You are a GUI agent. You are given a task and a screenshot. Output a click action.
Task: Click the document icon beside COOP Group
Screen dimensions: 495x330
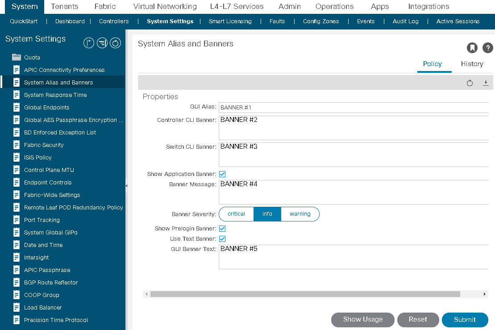point(17,295)
